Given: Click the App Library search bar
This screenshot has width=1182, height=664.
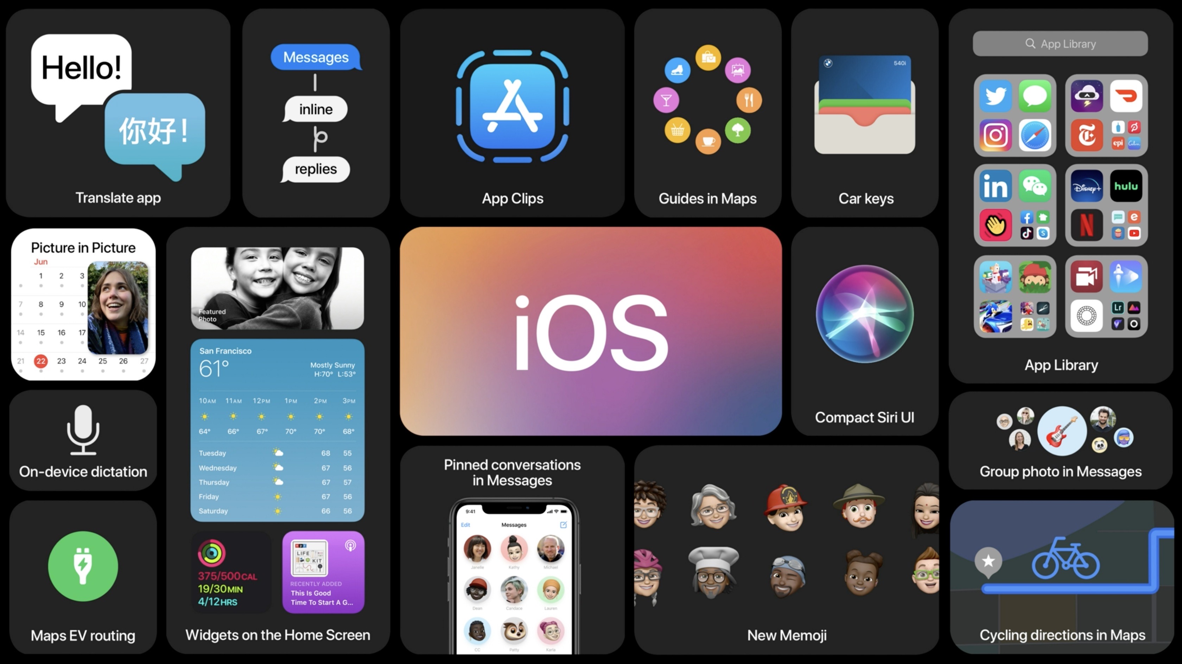Looking at the screenshot, I should 1061,45.
